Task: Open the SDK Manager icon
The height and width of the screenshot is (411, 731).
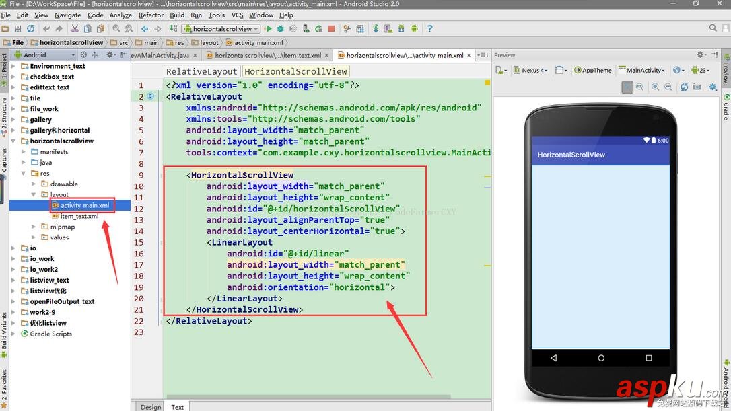Action: point(401,28)
